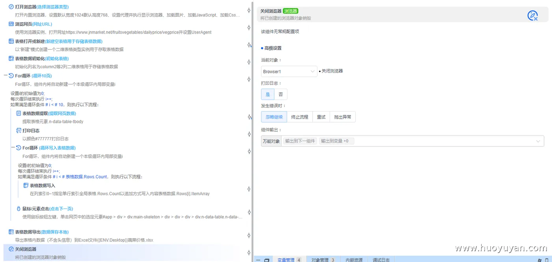This screenshot has width=552, height=262.
Task: Click the 表格数据初始化 step icon
Action: click(11, 59)
